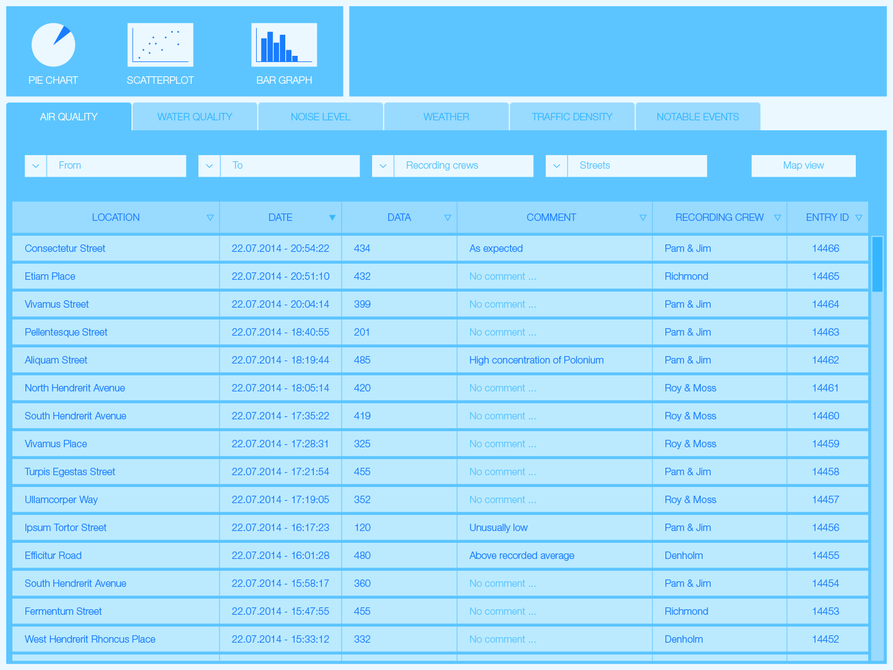Select the Efficitur Road location
Viewport: 893px width, 670px height.
point(53,556)
